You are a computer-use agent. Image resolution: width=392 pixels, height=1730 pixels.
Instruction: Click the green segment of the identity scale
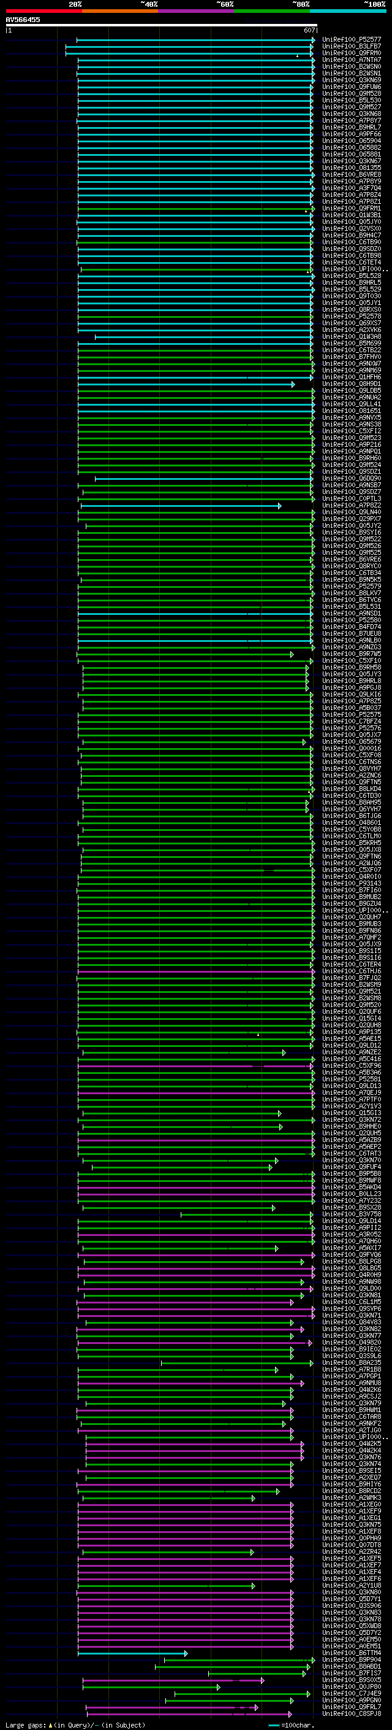(272, 11)
